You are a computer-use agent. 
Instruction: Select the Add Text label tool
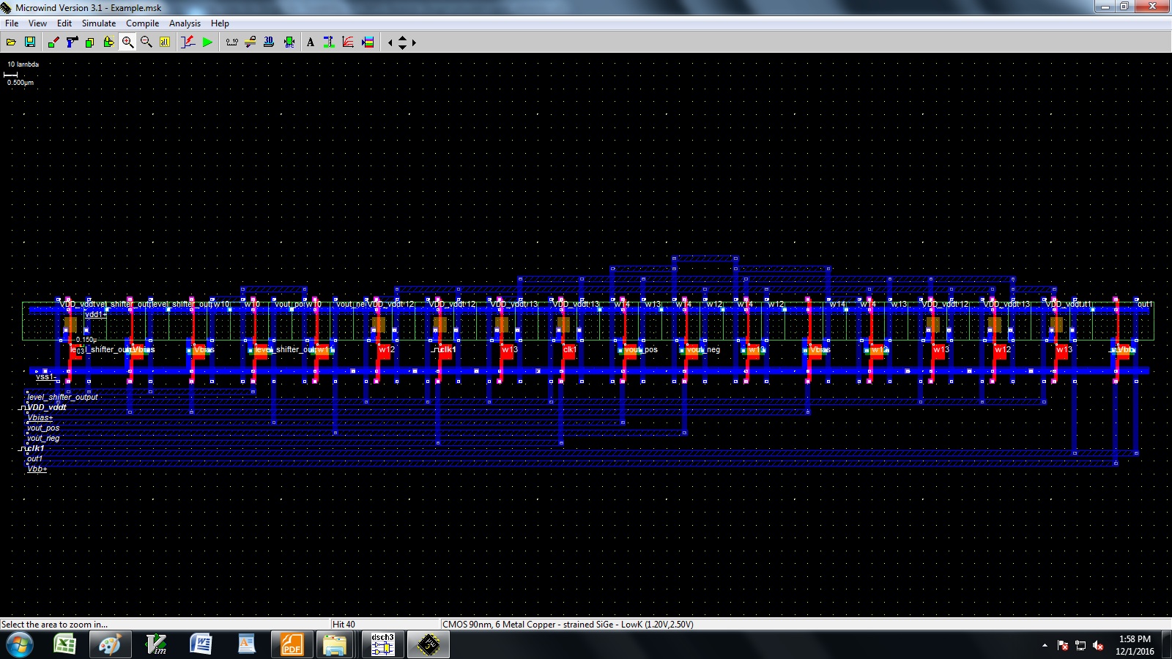[x=310, y=42]
